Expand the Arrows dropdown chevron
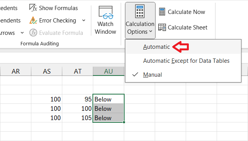Image resolution: width=248 pixels, height=141 pixels. click(x=22, y=33)
